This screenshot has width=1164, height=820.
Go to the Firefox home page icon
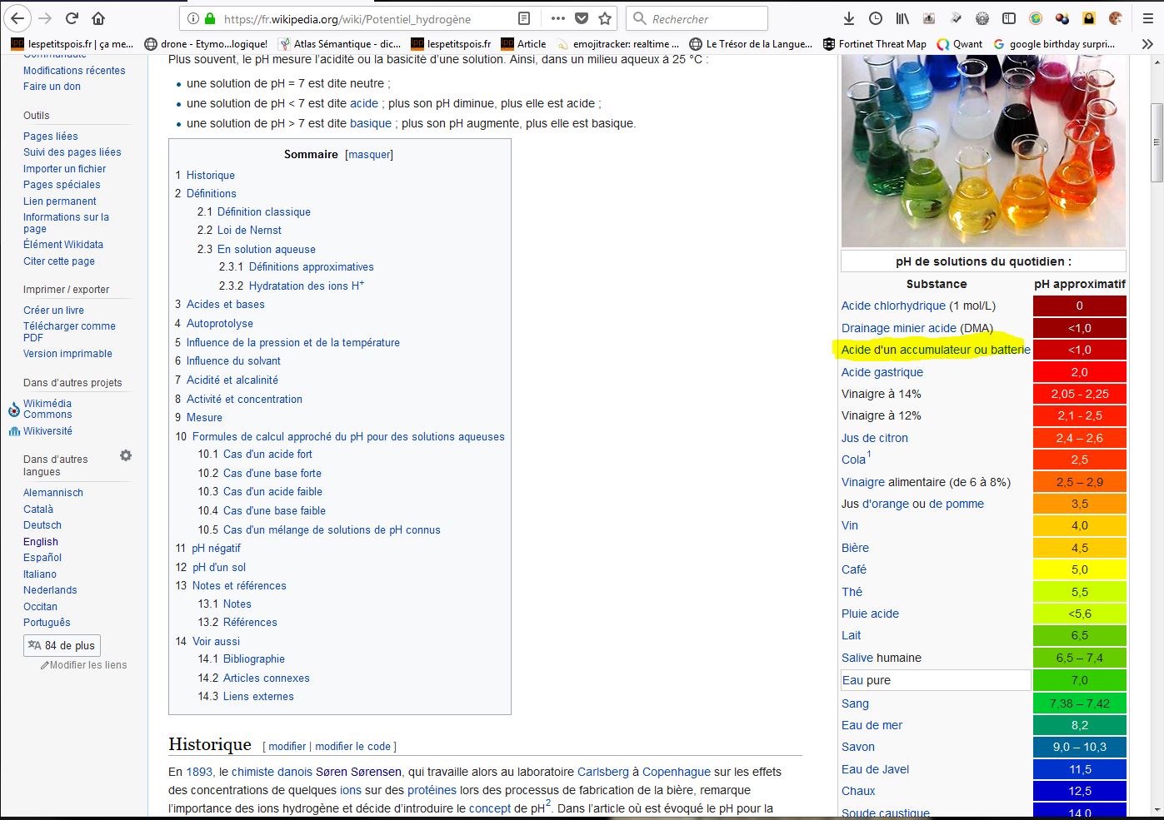(x=98, y=18)
